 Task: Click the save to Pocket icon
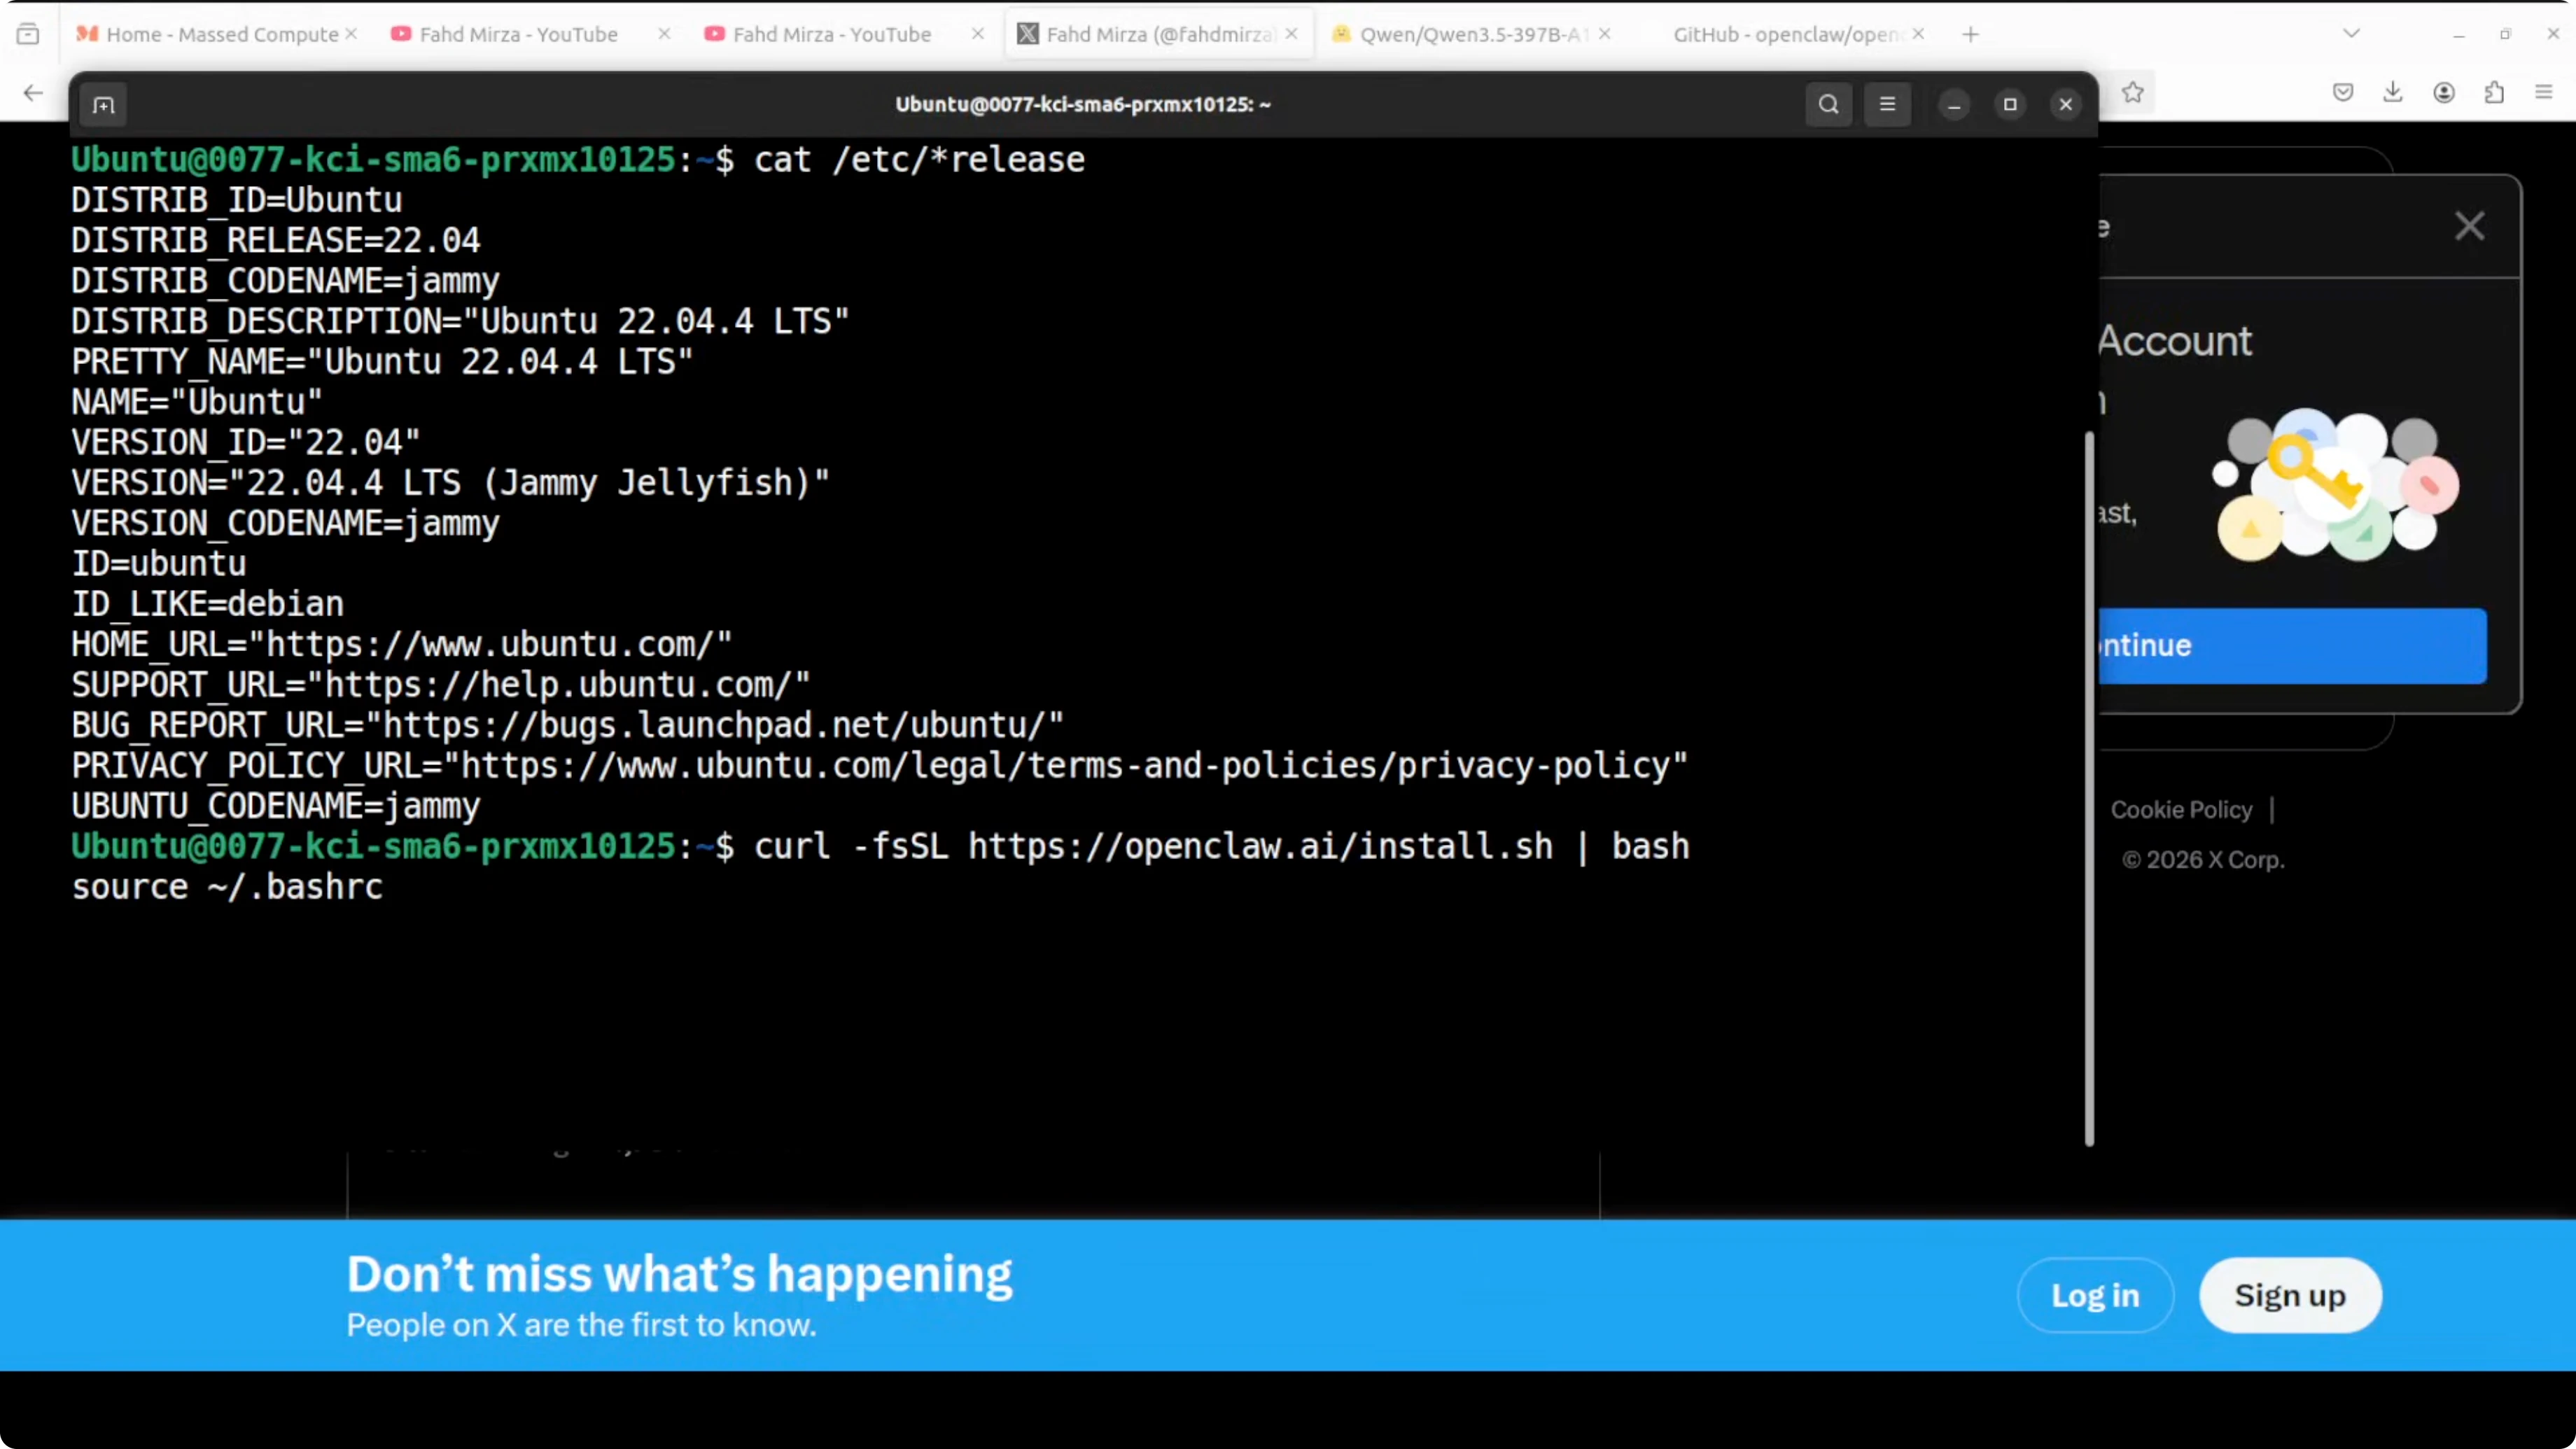tap(2343, 93)
